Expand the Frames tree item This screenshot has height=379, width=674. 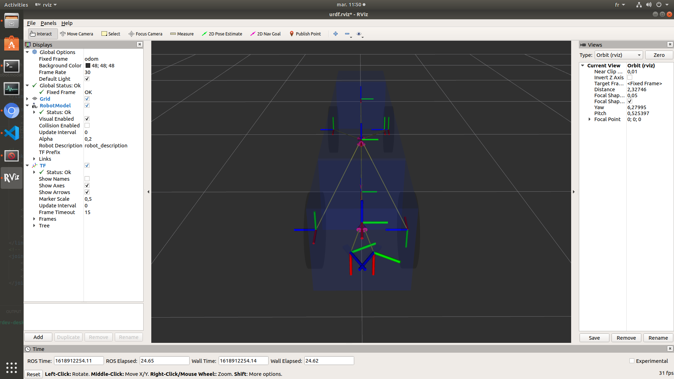[34, 219]
